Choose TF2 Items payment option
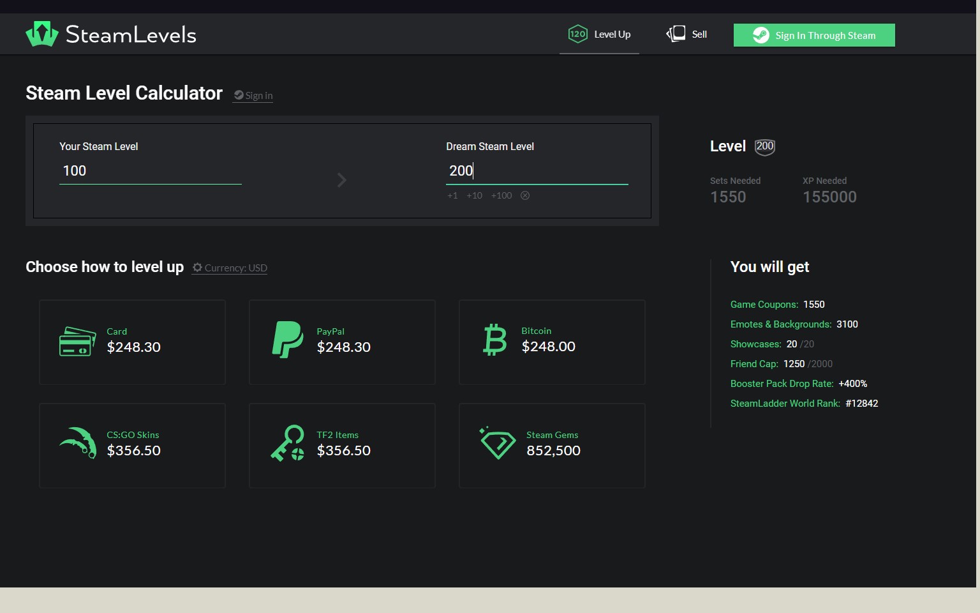Viewport: 980px width, 613px height. click(342, 446)
